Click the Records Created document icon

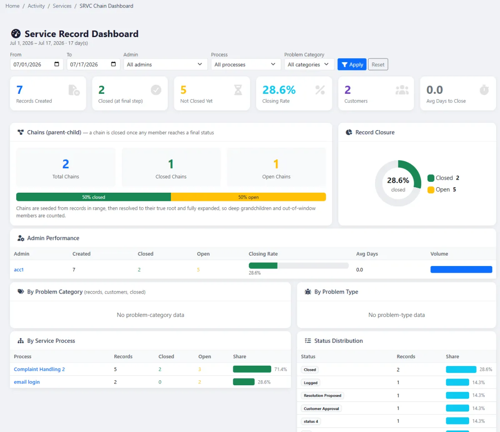pyautogui.click(x=74, y=90)
